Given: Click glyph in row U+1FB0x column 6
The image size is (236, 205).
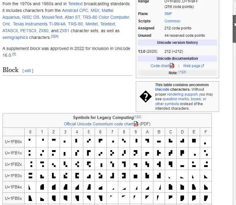Looking at the screenshot, I should pyautogui.click(x=100, y=141).
